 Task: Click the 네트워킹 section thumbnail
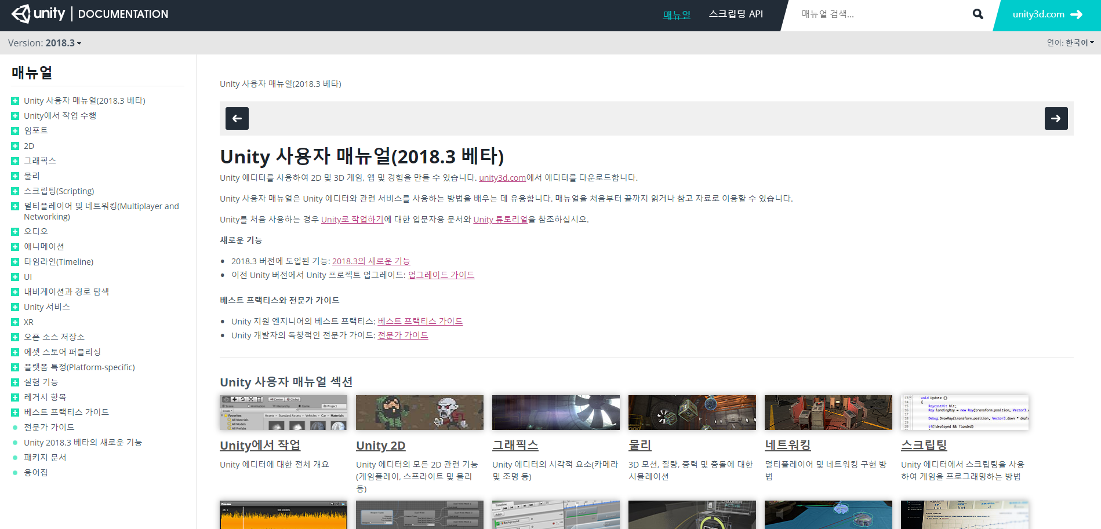(x=829, y=413)
